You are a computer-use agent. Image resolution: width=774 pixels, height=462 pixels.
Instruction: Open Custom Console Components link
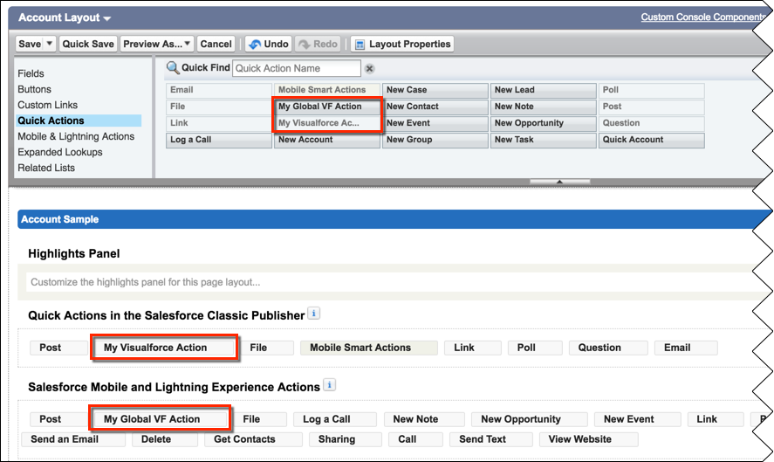tap(702, 17)
